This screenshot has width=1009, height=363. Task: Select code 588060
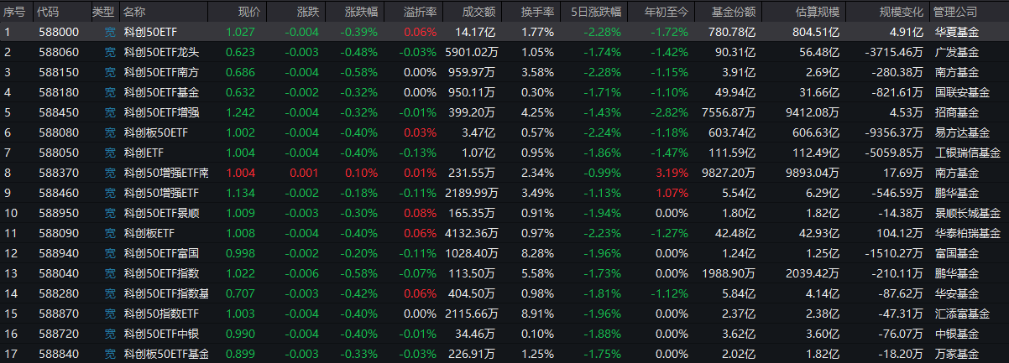(x=59, y=52)
